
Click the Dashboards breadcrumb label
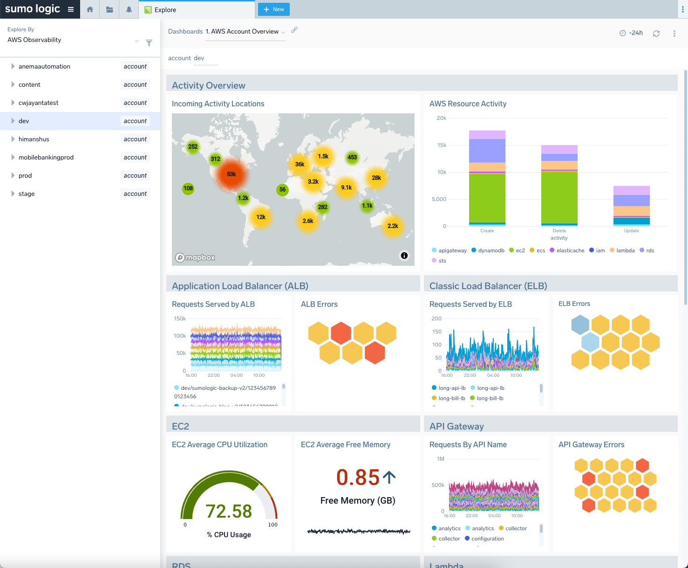[185, 31]
